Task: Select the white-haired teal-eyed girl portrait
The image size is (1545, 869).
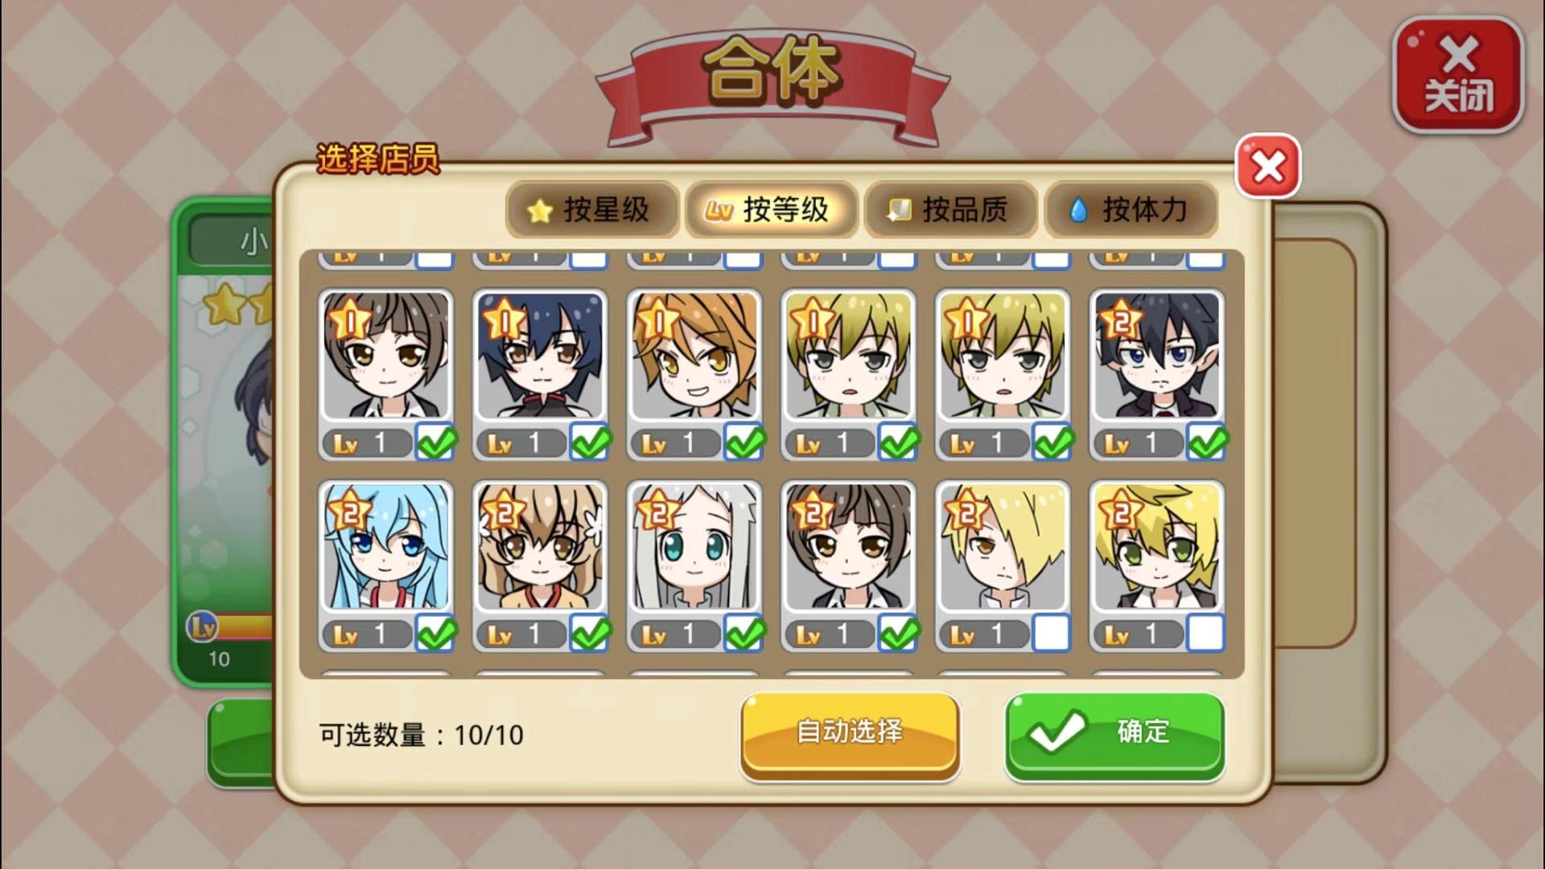Action: tap(694, 547)
